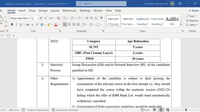Apply Title style
Image resolution: width=200 pixels, height=112 pixels.
[x=172, y=21]
